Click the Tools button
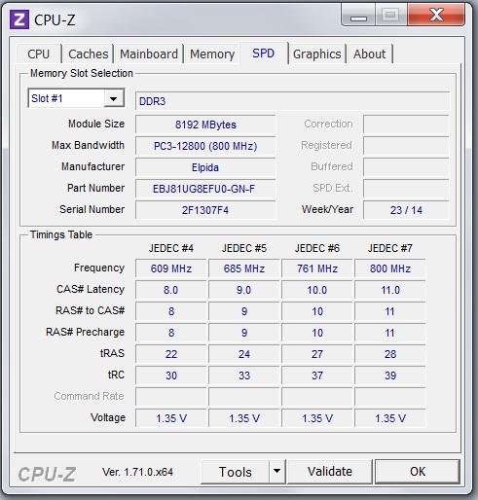This screenshot has height=500, width=478. [x=236, y=472]
